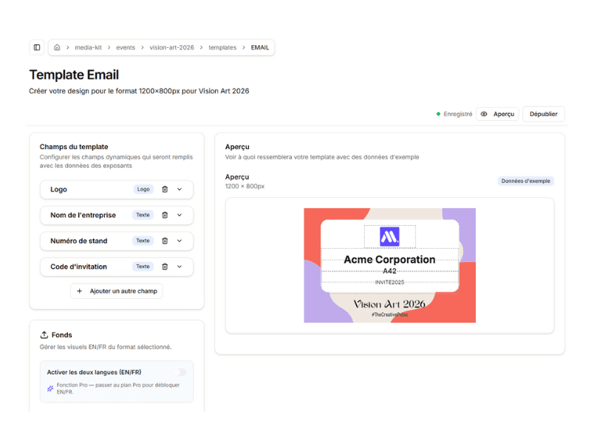Expand the Logo field options chevron

click(x=180, y=189)
